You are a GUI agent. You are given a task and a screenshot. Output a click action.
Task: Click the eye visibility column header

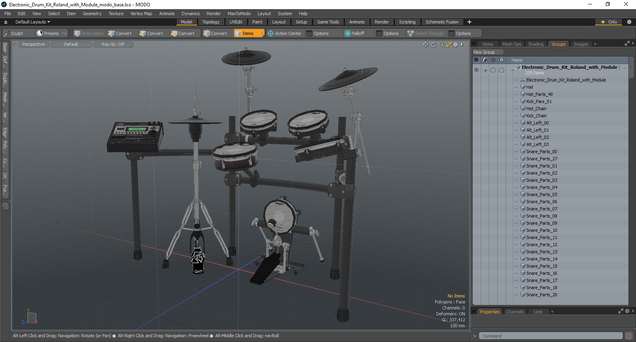(476, 60)
